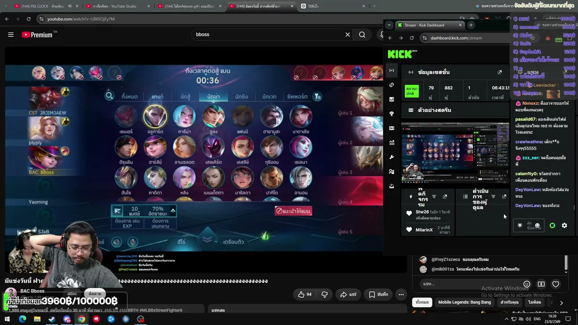Open the trophy icon in Kick sidebar
Image resolution: width=578 pixels, height=325 pixels.
pyautogui.click(x=392, y=114)
